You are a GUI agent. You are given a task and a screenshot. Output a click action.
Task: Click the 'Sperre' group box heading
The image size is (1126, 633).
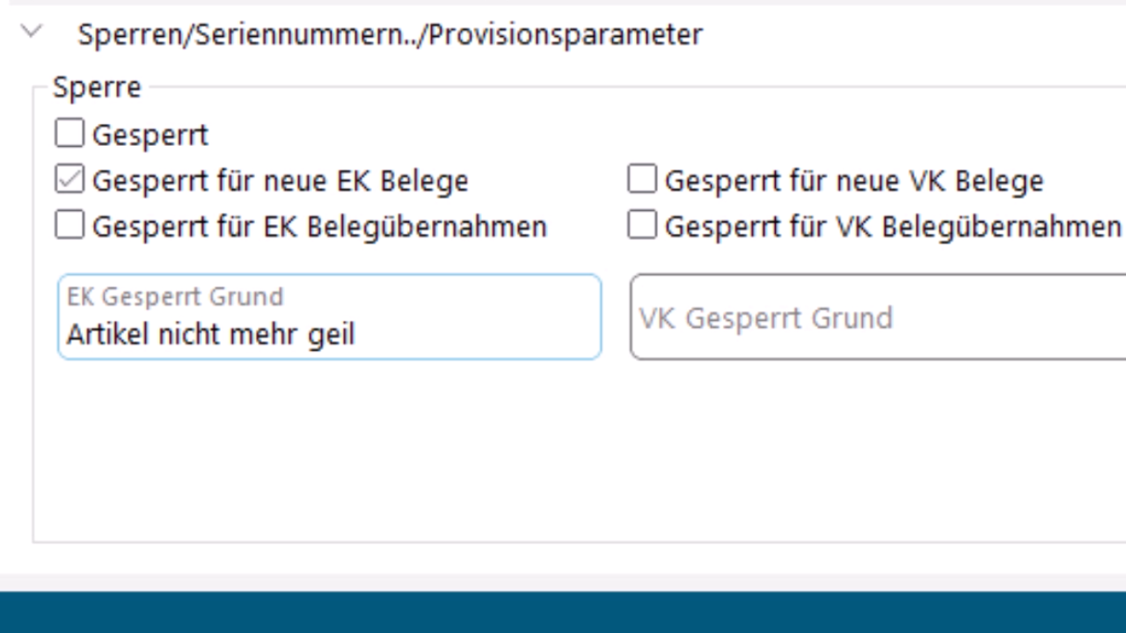click(x=97, y=87)
